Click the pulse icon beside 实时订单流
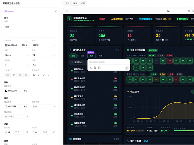The image size is (194, 145). [128, 141]
